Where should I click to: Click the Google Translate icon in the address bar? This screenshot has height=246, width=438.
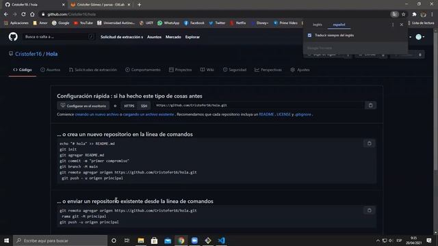pos(394,14)
